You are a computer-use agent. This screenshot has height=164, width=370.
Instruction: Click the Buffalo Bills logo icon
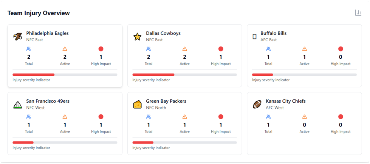coord(254,37)
